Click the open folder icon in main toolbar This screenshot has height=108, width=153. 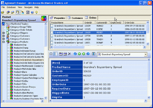pyautogui.click(x=3, y=12)
